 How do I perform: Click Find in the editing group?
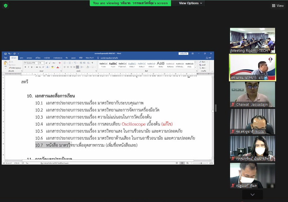tap(202, 62)
